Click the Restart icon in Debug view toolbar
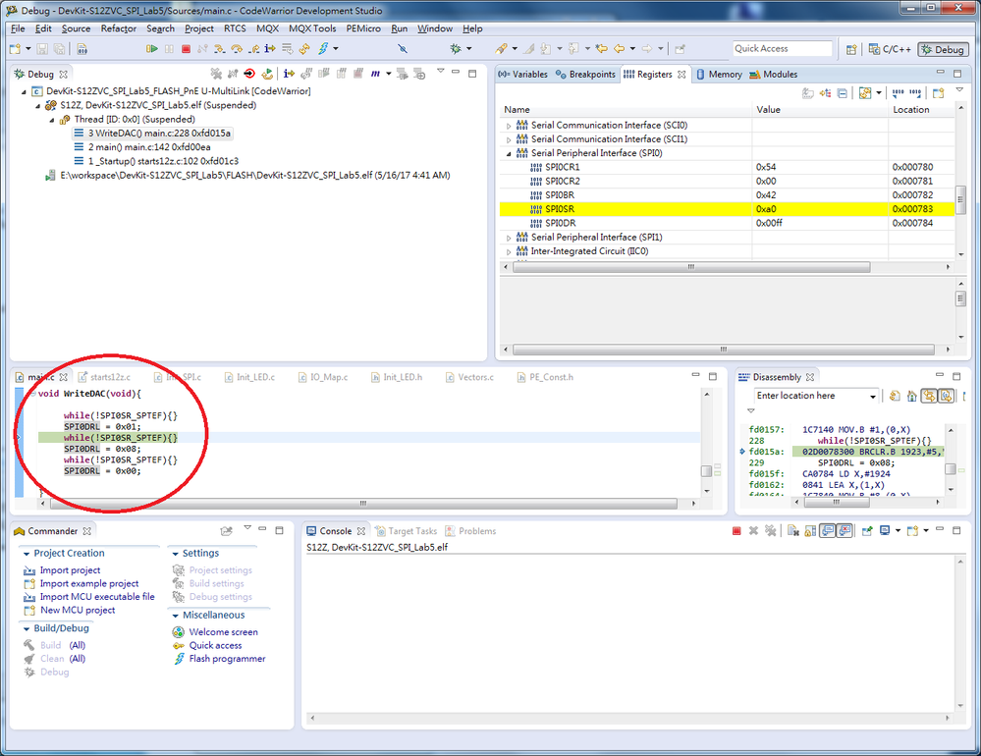 click(x=267, y=74)
